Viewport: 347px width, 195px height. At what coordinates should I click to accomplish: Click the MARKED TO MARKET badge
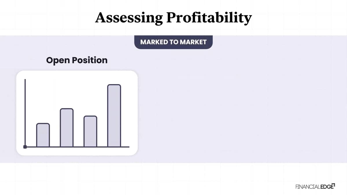click(x=173, y=42)
